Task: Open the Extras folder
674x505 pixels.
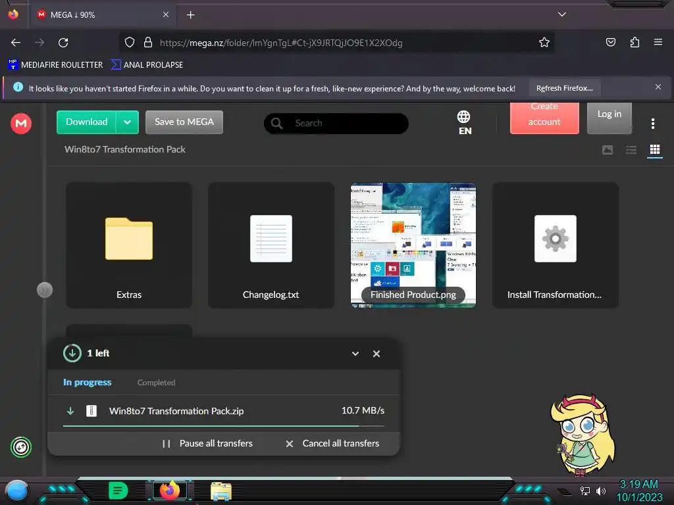Action: [x=129, y=245]
